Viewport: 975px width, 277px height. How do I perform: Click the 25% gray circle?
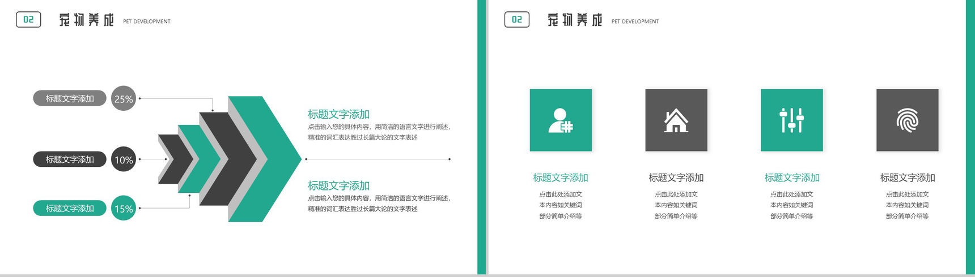click(x=124, y=98)
